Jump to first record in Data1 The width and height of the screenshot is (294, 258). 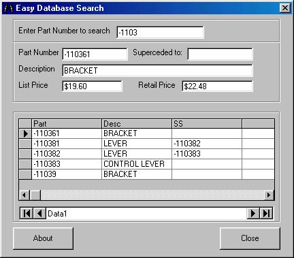[x=27, y=214]
